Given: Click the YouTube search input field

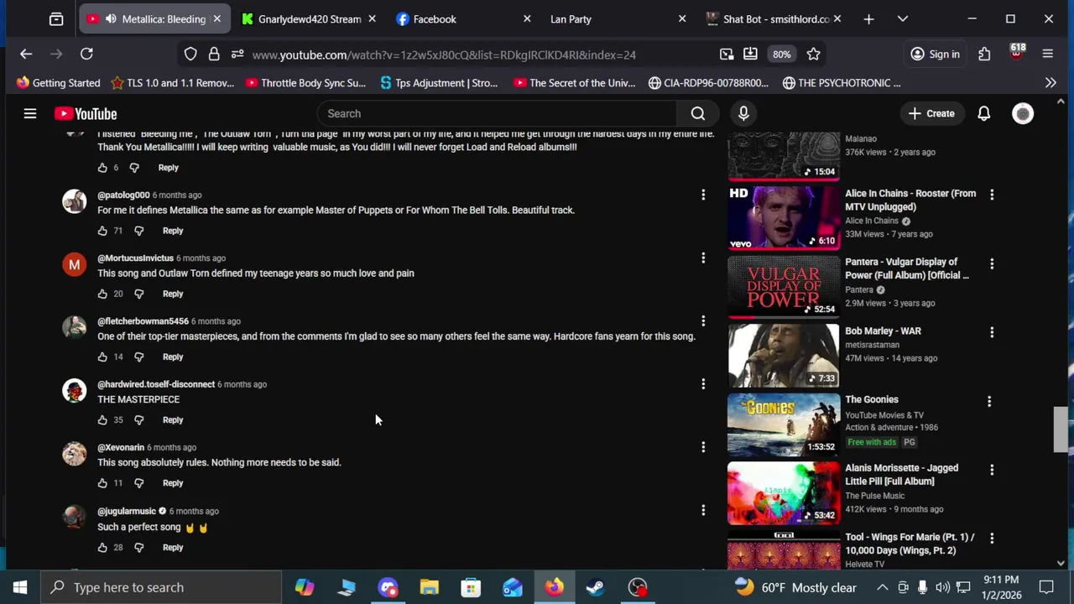Looking at the screenshot, I should tap(497, 113).
